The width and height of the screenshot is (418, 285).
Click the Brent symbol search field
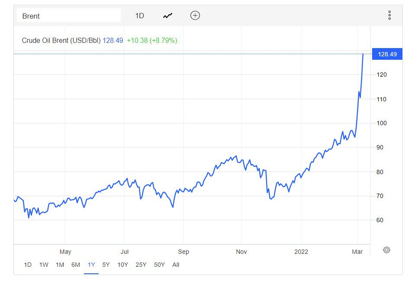point(69,16)
